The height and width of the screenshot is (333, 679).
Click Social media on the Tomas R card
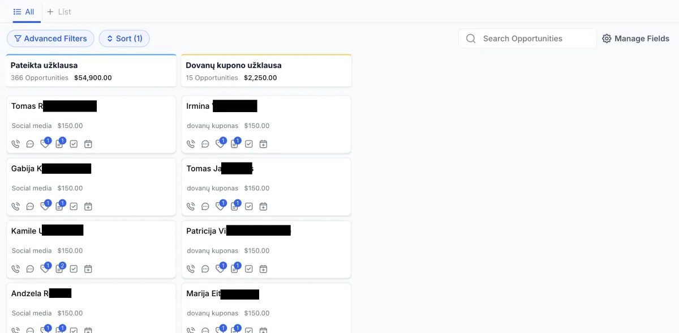click(32, 126)
